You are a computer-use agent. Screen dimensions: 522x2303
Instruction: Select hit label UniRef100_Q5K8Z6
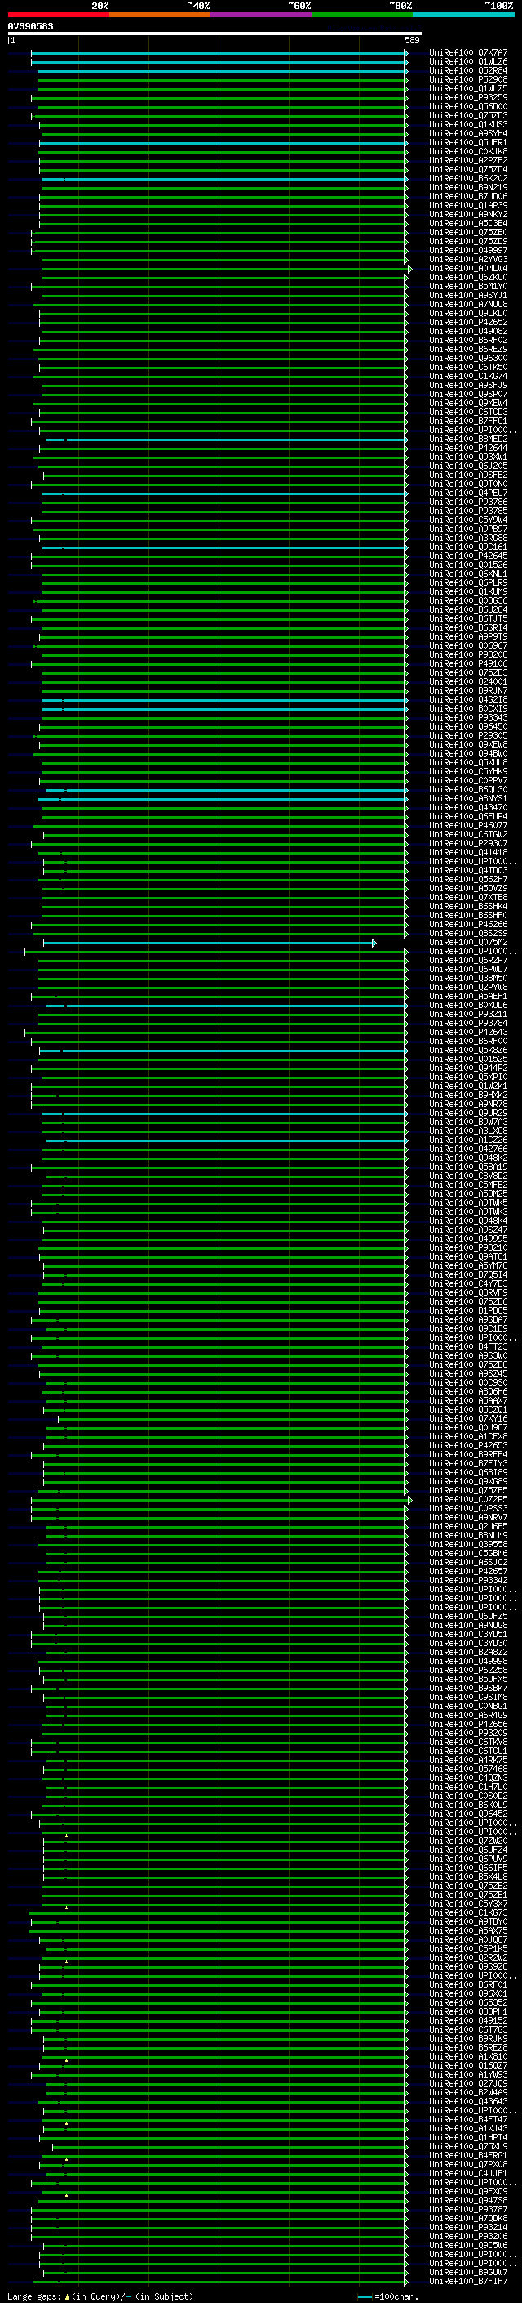pos(467,1051)
